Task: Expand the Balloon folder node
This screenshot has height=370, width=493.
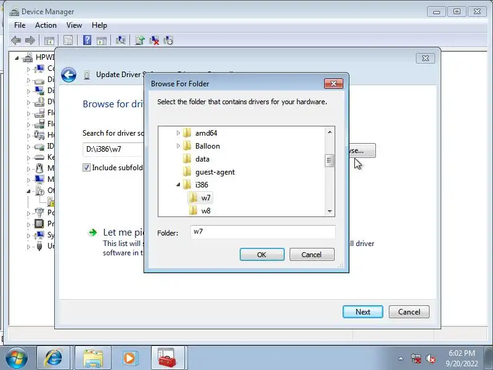Action: click(178, 146)
